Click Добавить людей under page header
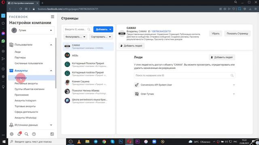The height and width of the screenshot is (145, 259). click(x=132, y=46)
